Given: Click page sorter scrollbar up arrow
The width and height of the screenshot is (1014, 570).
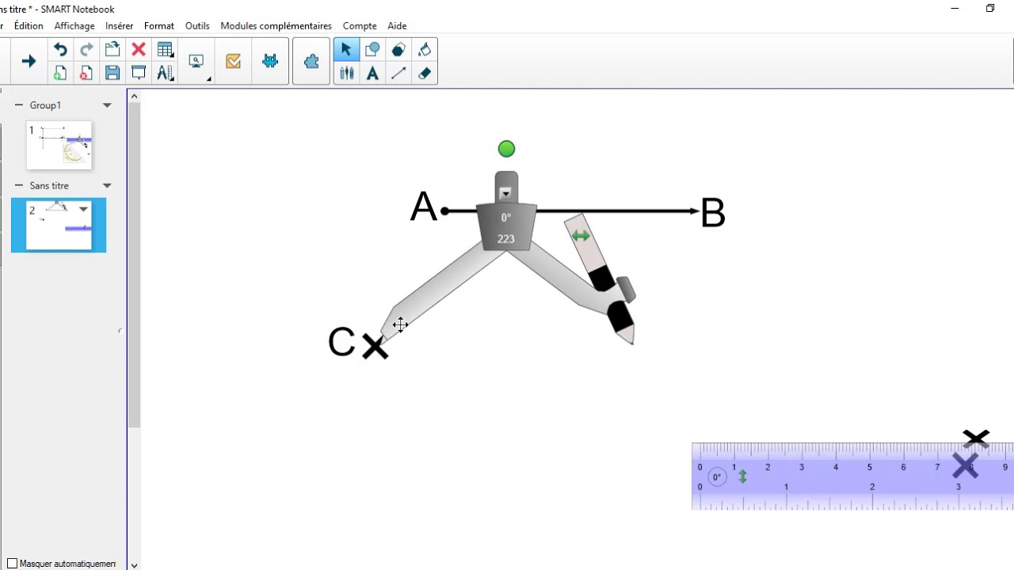Looking at the screenshot, I should coord(134,97).
